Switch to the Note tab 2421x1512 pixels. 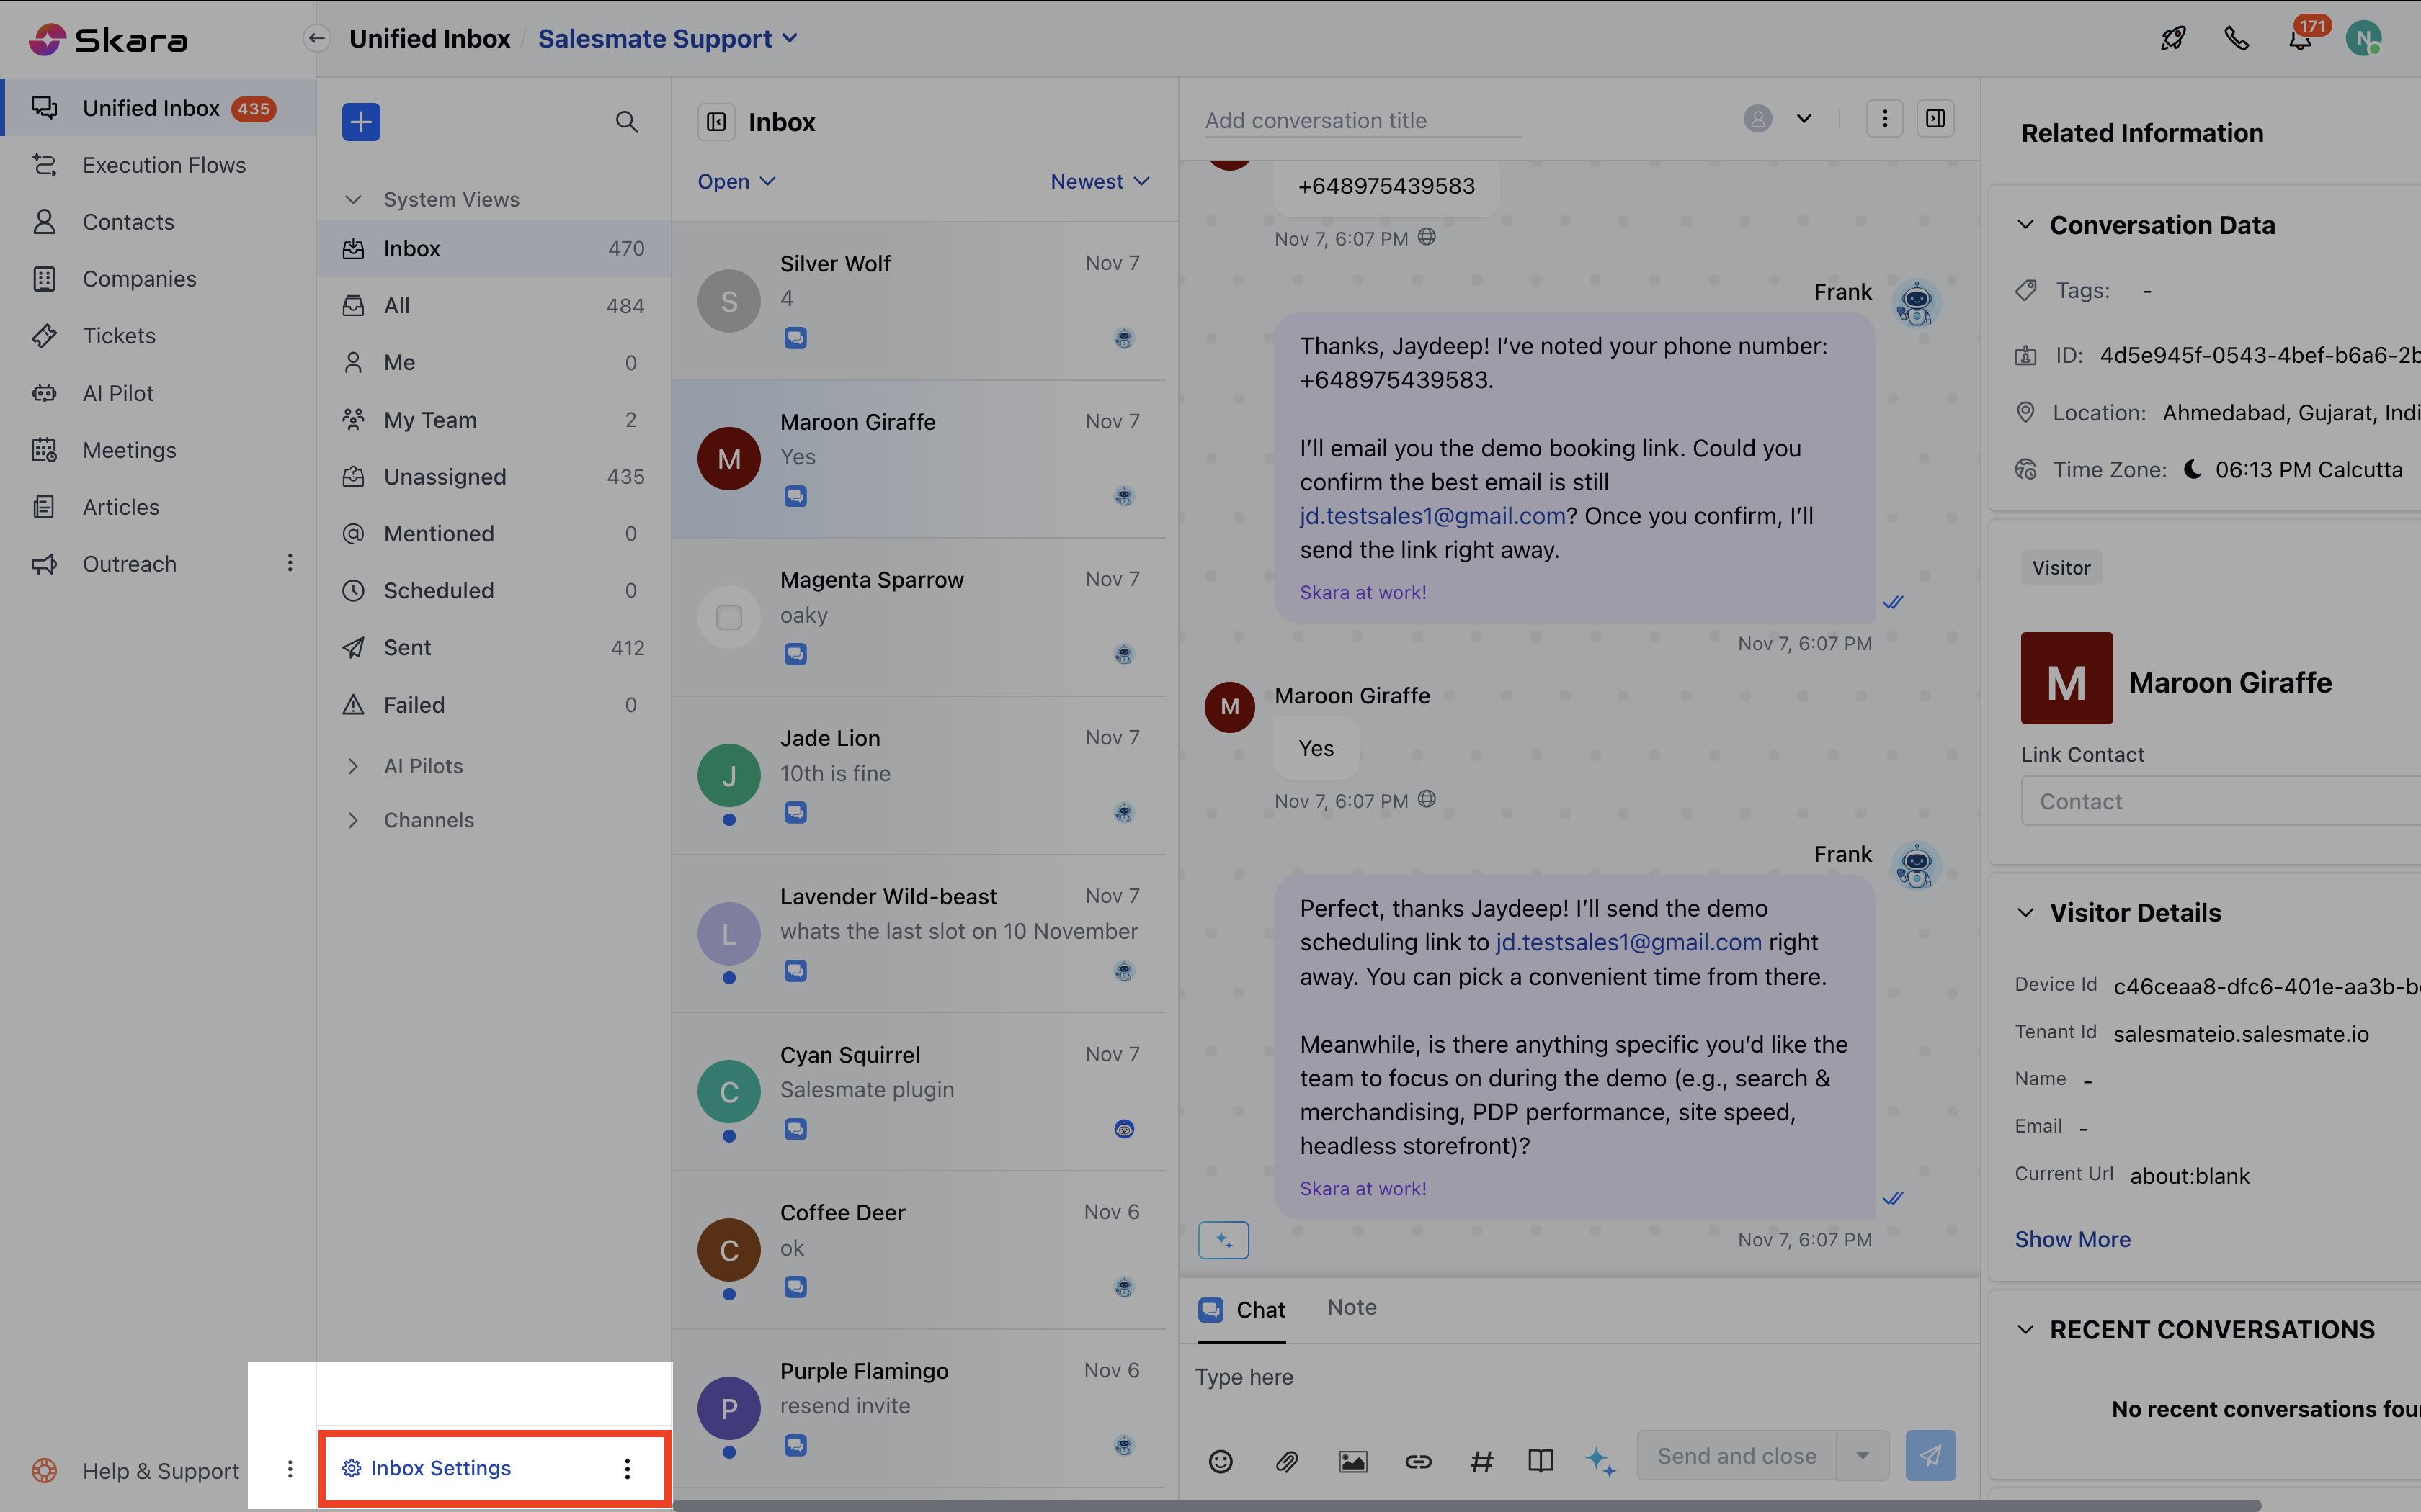[1352, 1307]
